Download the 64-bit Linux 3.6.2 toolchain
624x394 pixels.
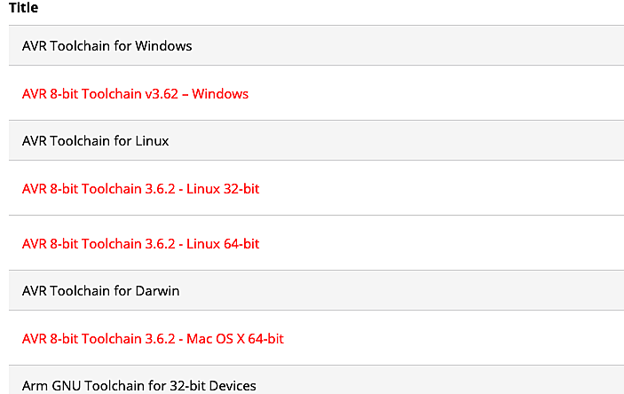coord(140,243)
